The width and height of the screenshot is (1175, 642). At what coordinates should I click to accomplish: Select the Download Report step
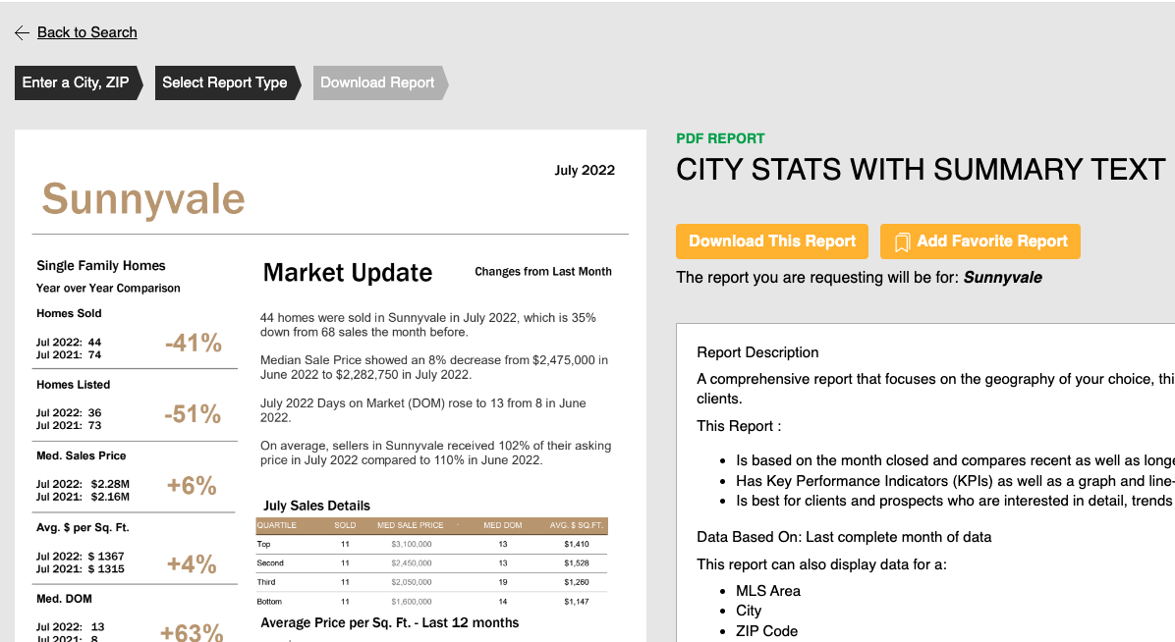pyautogui.click(x=377, y=82)
